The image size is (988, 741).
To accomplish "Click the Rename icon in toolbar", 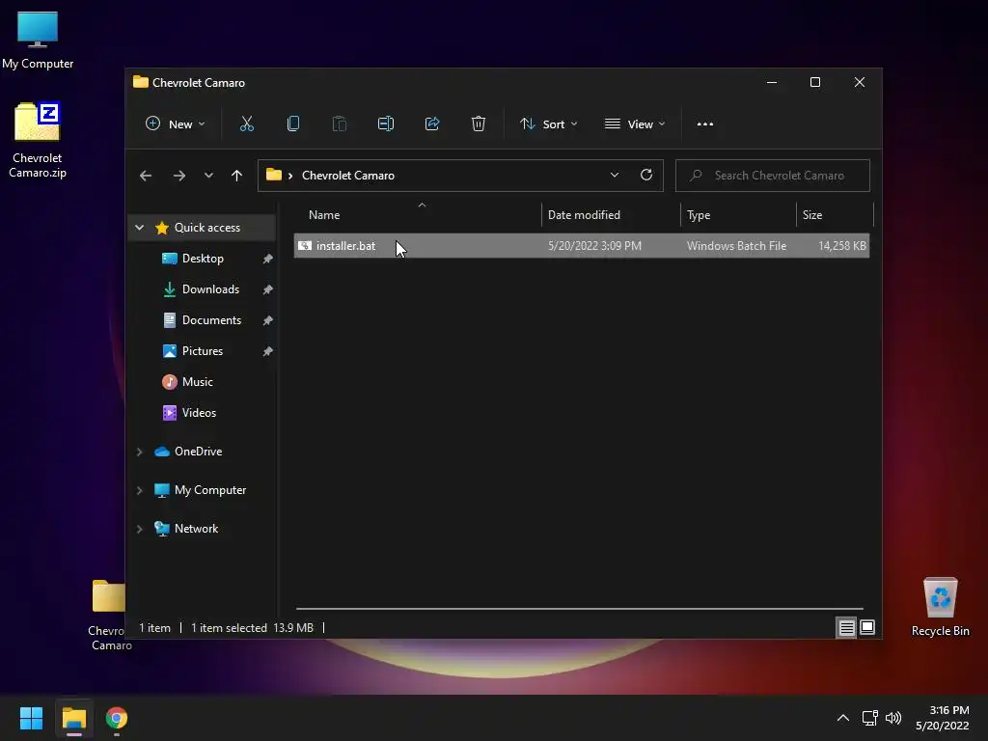I will [386, 124].
